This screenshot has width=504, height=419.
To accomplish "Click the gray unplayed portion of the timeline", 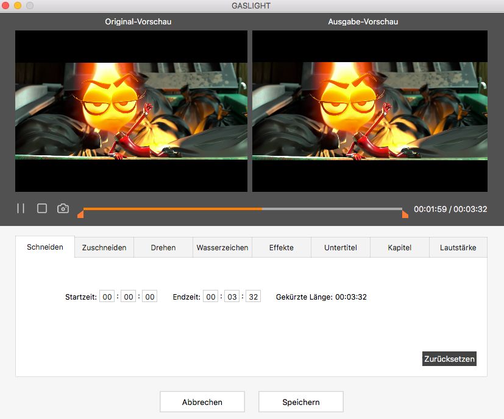I will click(x=332, y=209).
